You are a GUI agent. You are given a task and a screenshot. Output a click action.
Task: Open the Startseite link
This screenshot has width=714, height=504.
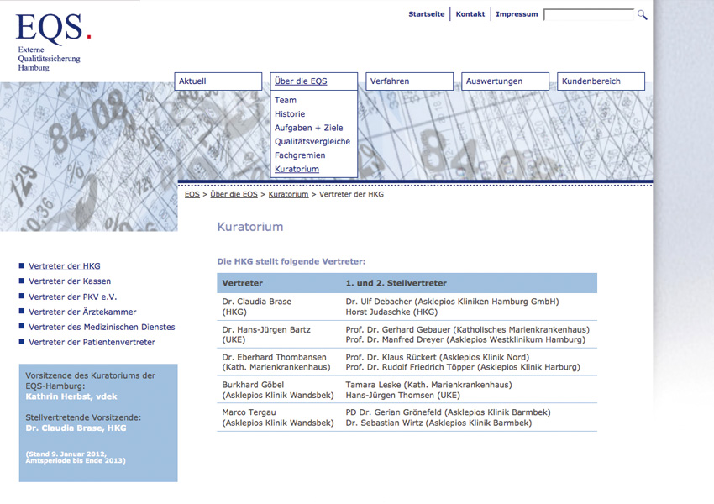[x=427, y=14]
